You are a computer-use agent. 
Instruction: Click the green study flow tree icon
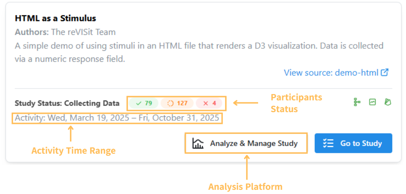[357, 102]
